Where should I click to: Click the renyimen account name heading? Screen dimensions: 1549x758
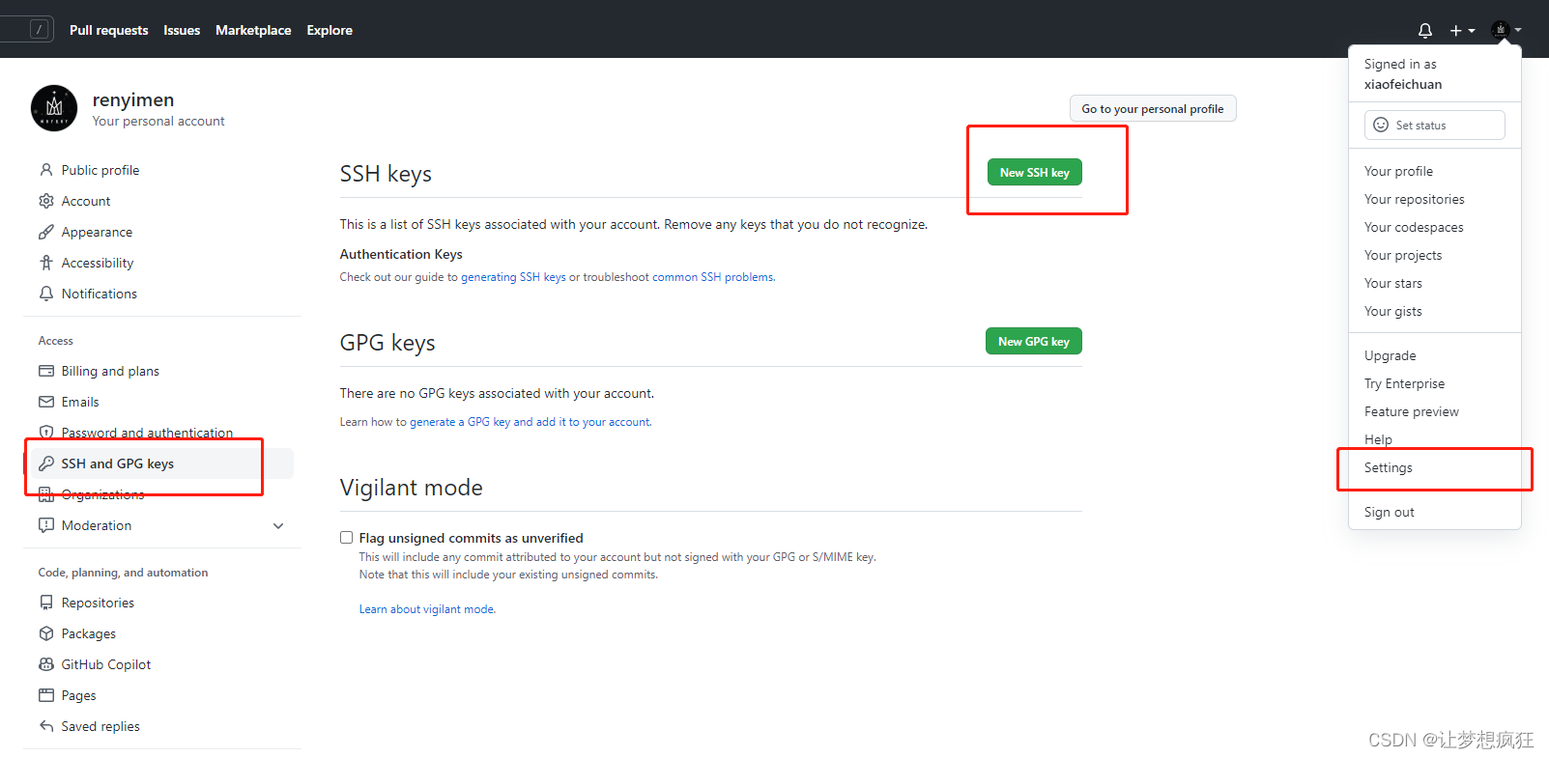(x=133, y=99)
